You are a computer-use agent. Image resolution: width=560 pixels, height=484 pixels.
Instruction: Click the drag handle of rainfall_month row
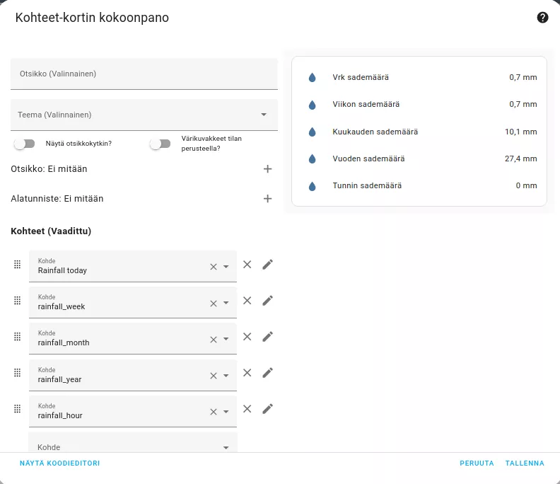click(17, 337)
